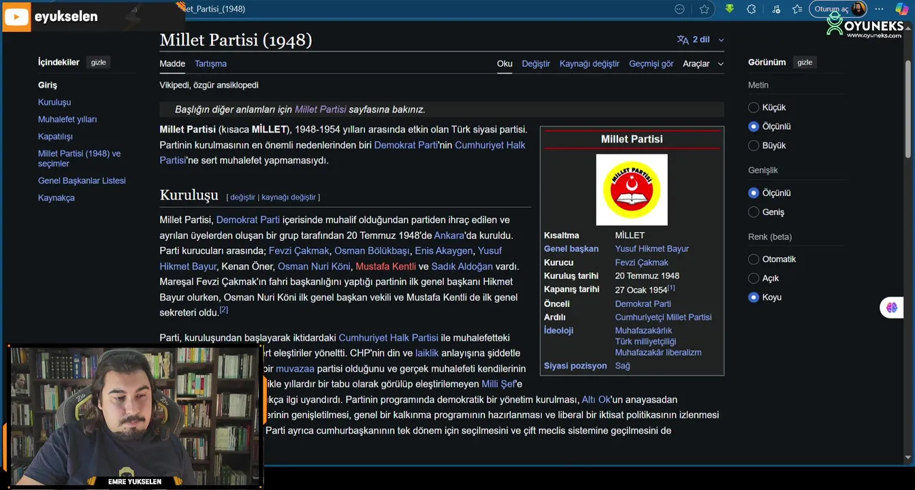Image resolution: width=915 pixels, height=490 pixels.
Task: Open Yusuf Hikmet Bayur link in infobox
Action: 652,249
